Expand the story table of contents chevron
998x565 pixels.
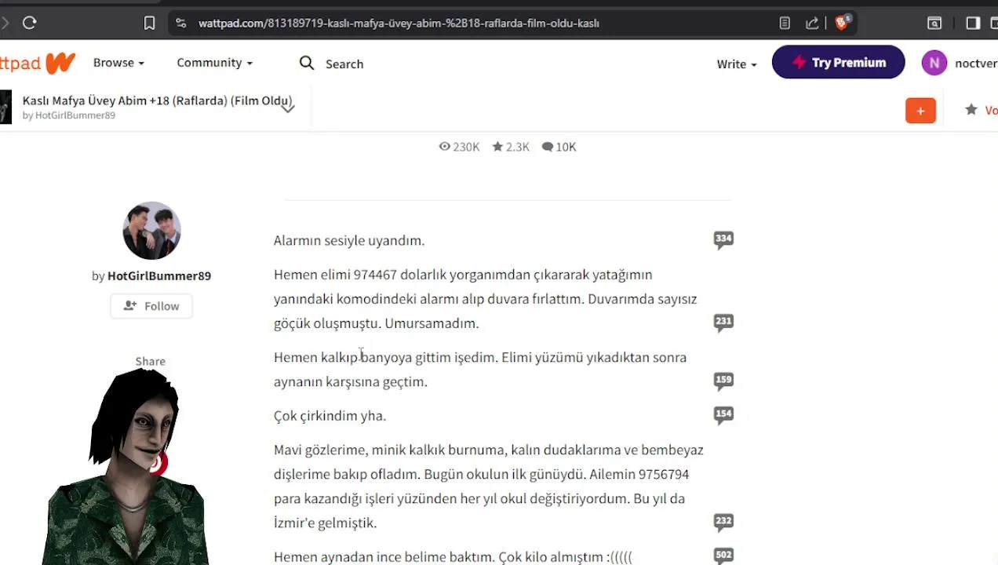coord(288,108)
